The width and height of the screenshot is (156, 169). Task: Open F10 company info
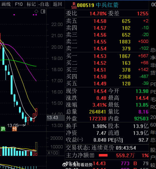click(19, 4)
